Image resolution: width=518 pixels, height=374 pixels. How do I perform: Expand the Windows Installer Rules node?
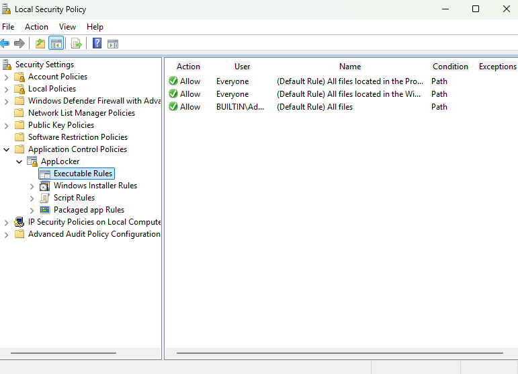[32, 186]
